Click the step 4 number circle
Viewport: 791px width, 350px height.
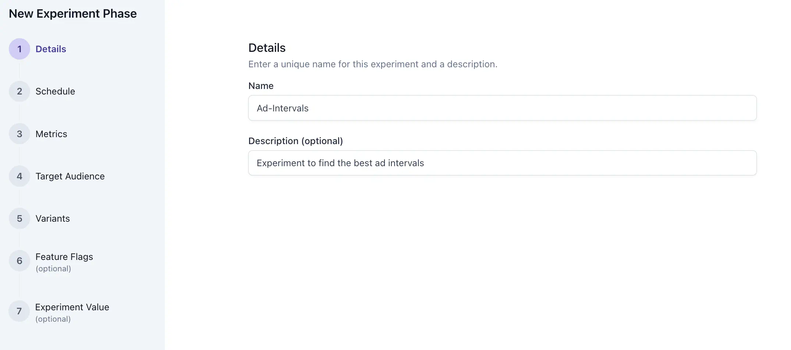pyautogui.click(x=19, y=176)
